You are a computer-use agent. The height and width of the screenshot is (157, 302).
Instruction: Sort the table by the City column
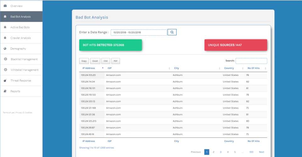[176, 68]
